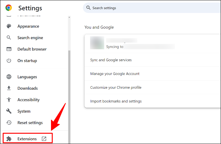Choose Import bookmarks and settings

click(116, 101)
